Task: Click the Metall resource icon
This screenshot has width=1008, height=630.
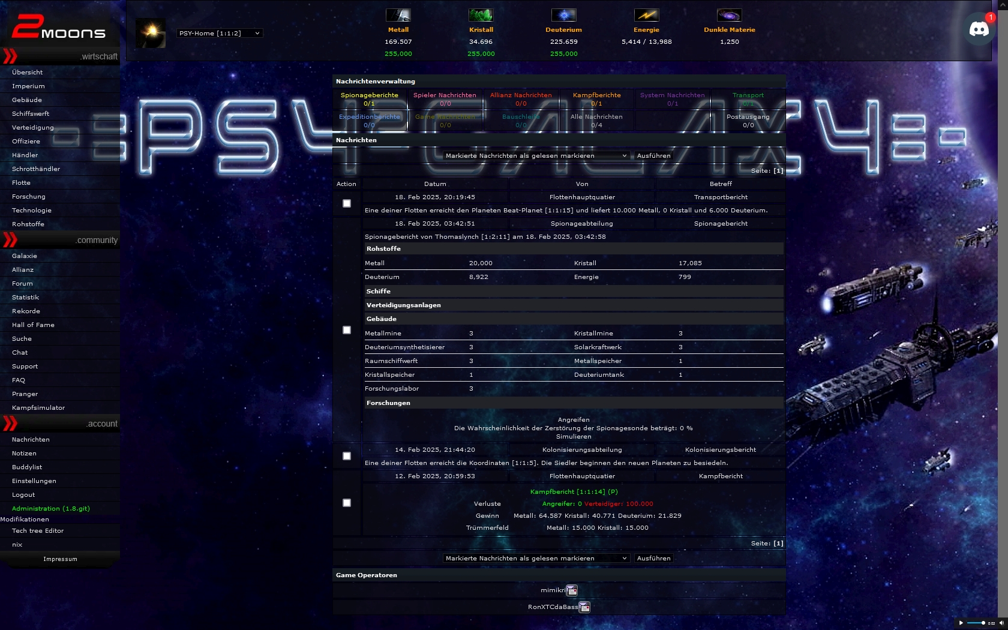Action: [x=398, y=15]
